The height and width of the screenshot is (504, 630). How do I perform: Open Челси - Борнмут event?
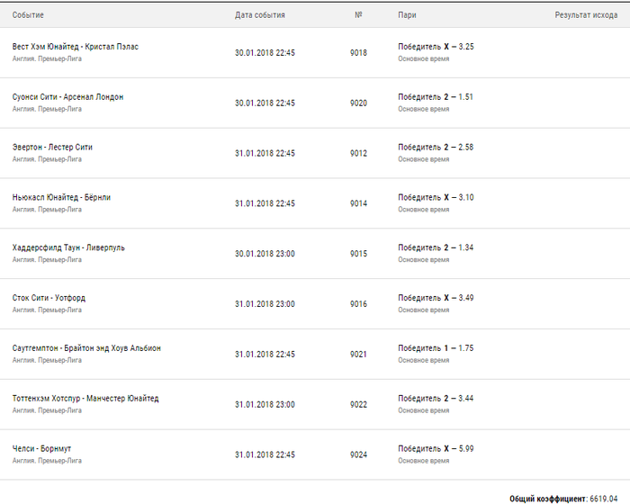(x=41, y=448)
